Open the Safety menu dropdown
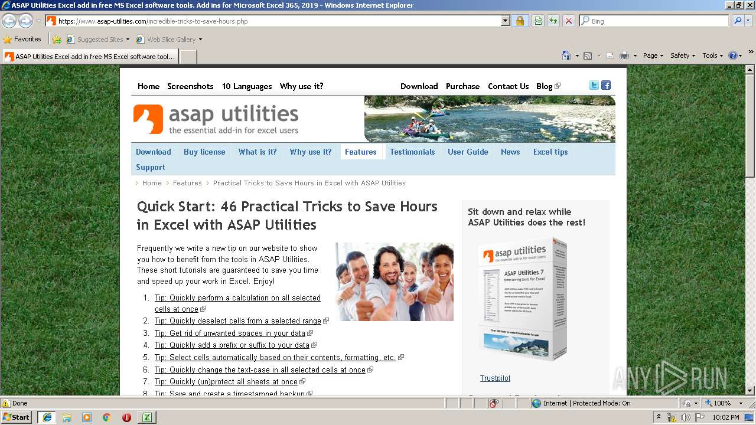The height and width of the screenshot is (425, 756). click(x=682, y=55)
